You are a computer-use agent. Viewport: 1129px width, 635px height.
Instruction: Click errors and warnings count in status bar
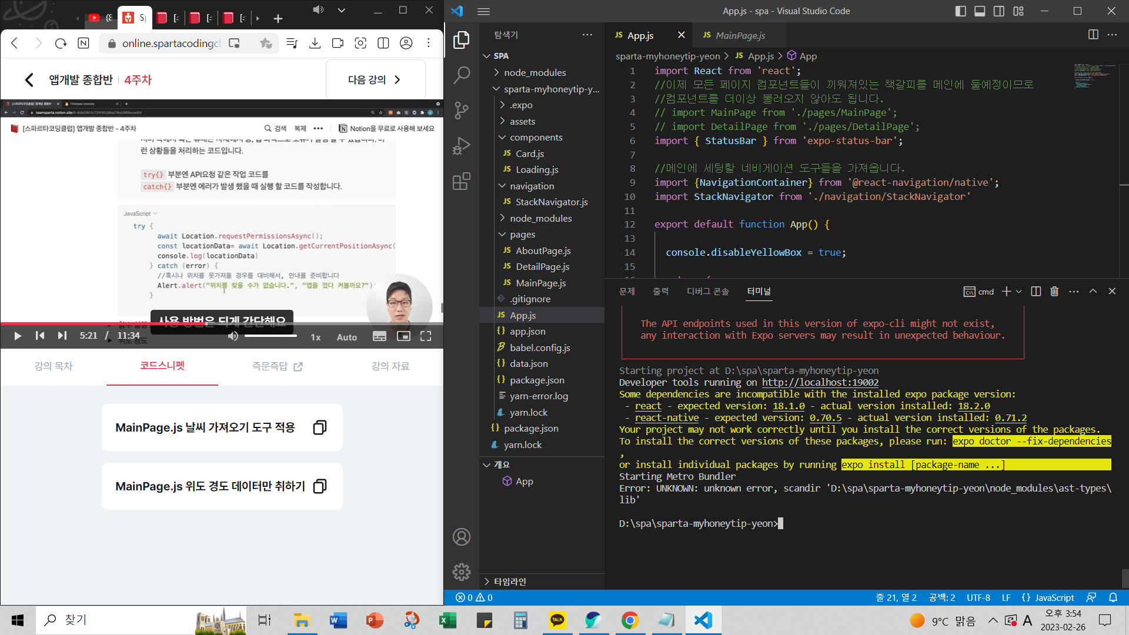(474, 597)
